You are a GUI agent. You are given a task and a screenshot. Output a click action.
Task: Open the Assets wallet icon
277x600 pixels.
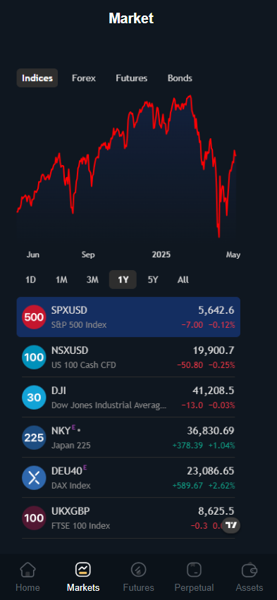click(x=250, y=570)
